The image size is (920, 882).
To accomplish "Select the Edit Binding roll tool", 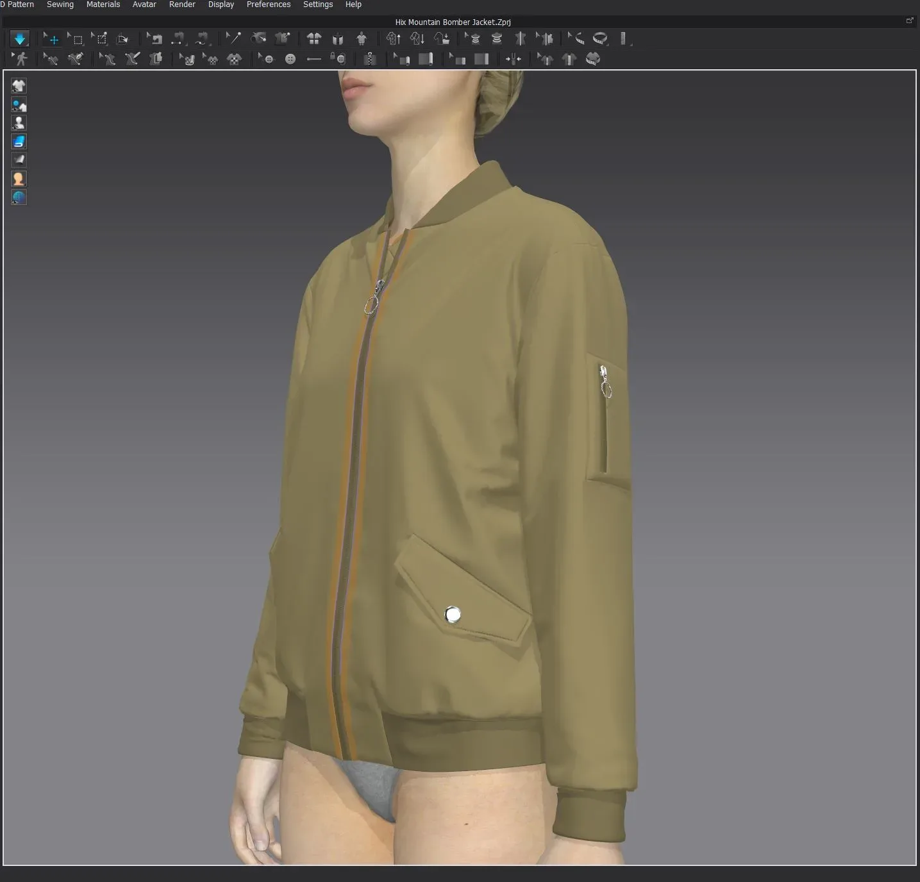I will click(401, 60).
